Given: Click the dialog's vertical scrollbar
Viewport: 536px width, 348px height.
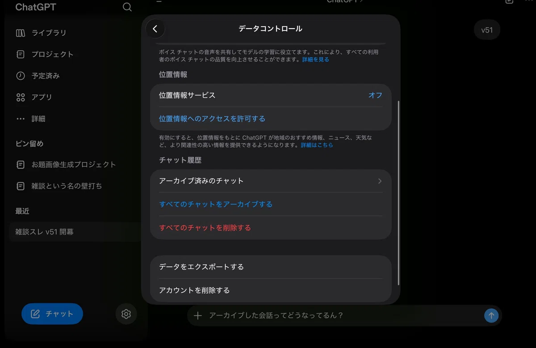Looking at the screenshot, I should tap(398, 193).
